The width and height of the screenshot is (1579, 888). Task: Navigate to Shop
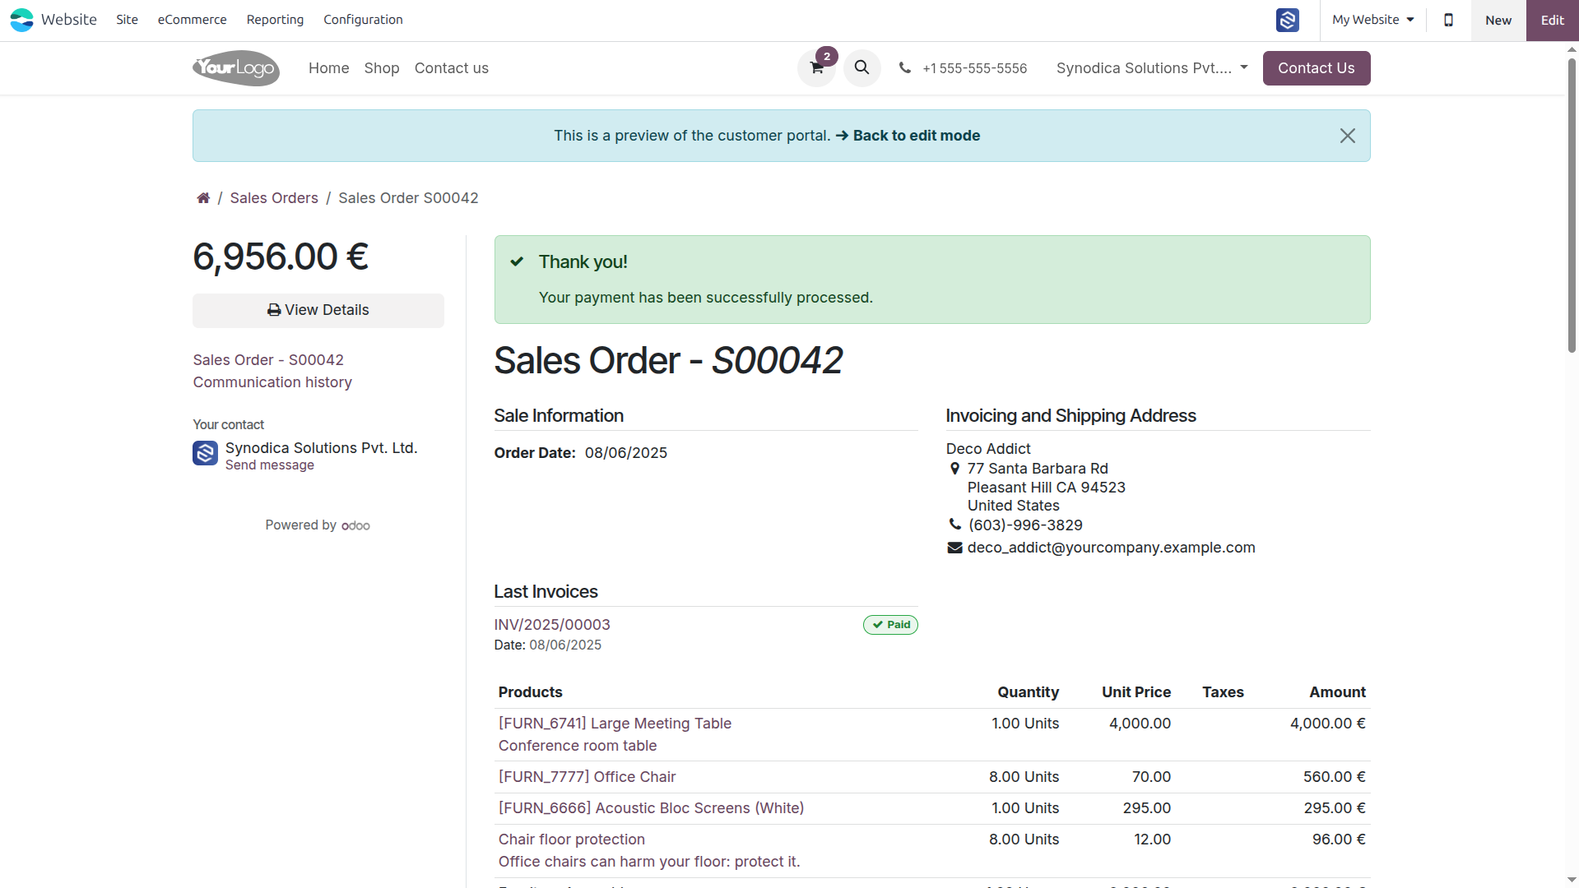[x=382, y=68]
